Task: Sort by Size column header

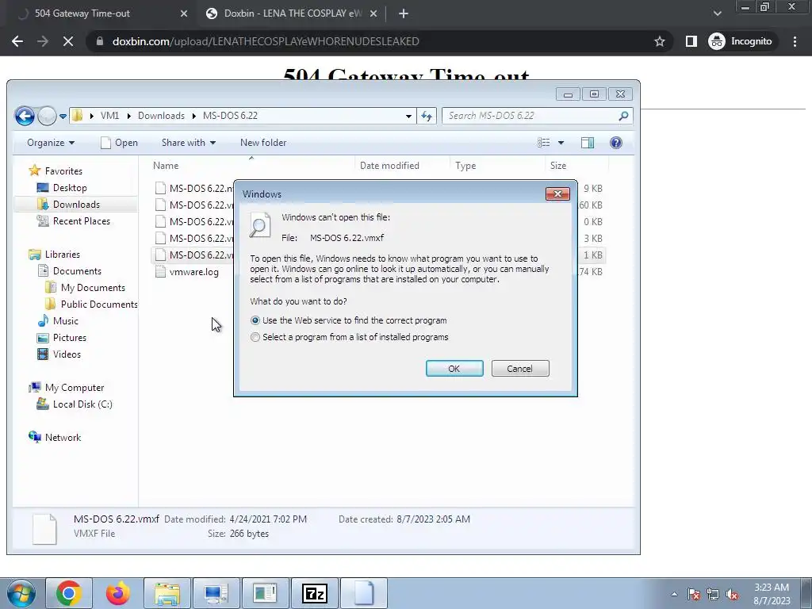Action: (557, 165)
